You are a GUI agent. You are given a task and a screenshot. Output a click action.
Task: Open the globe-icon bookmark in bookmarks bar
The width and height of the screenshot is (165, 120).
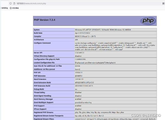pyautogui.click(x=14, y=8)
